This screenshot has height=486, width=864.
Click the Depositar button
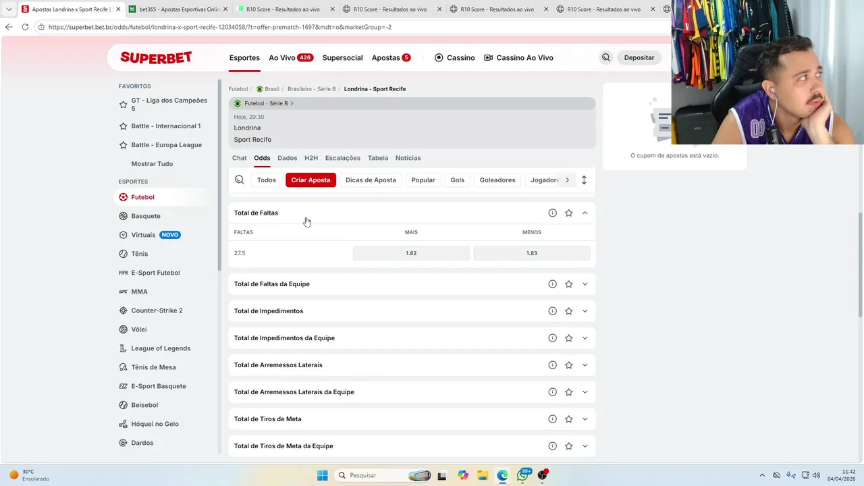coord(639,57)
